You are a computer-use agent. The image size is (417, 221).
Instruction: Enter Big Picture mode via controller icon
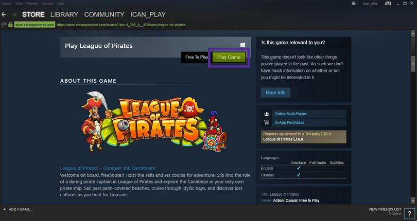pos(388,4)
